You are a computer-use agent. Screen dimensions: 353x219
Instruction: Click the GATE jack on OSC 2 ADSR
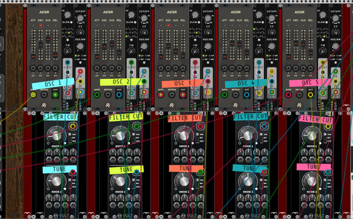pyautogui.click(x=97, y=95)
